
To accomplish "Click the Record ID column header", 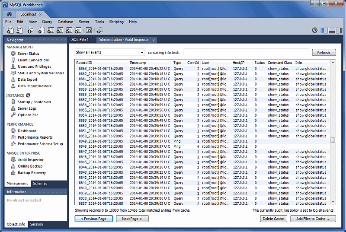I will [101, 63].
